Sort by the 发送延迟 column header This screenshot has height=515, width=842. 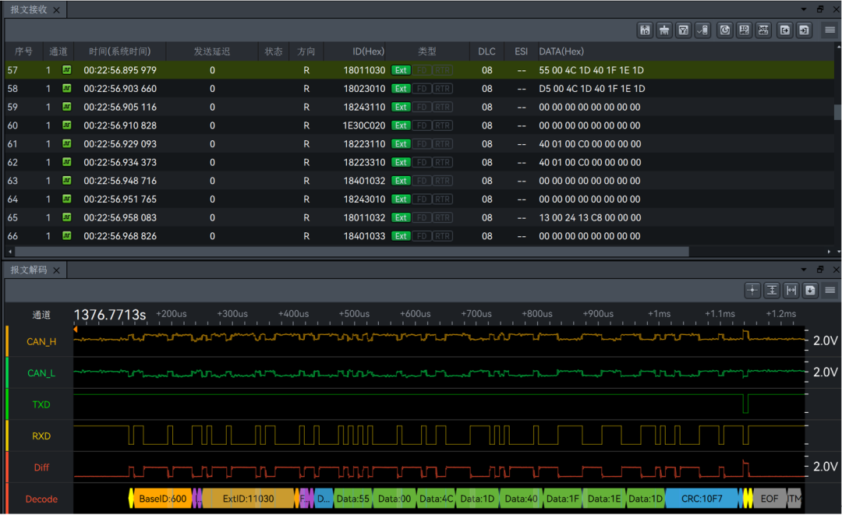[212, 51]
